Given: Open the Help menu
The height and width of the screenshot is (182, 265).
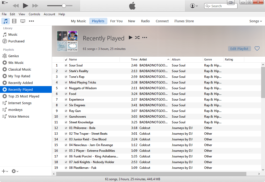Looking at the screenshot, I should point(62,14).
